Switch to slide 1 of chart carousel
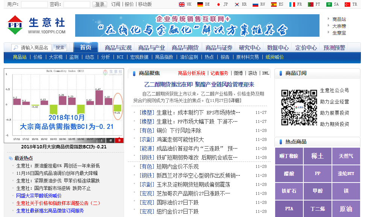 click(x=101, y=140)
